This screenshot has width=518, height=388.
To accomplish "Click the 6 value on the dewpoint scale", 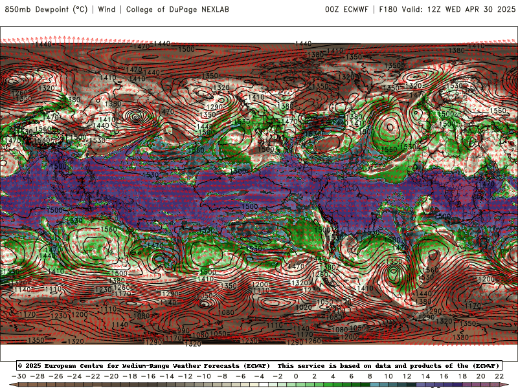I will coord(352,376).
